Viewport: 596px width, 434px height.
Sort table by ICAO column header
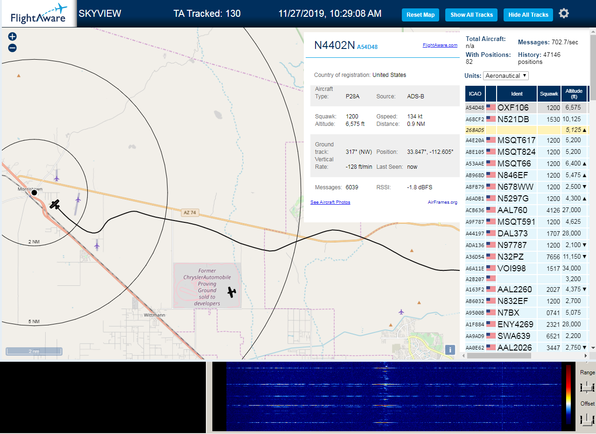pyautogui.click(x=475, y=94)
